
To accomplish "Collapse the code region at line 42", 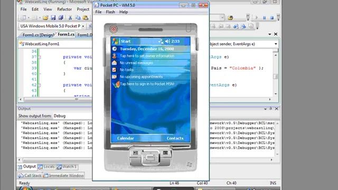I will click(39, 85).
